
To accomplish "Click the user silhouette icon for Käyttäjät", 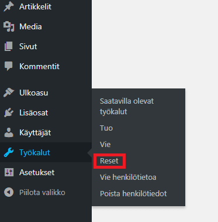I will point(9,132).
